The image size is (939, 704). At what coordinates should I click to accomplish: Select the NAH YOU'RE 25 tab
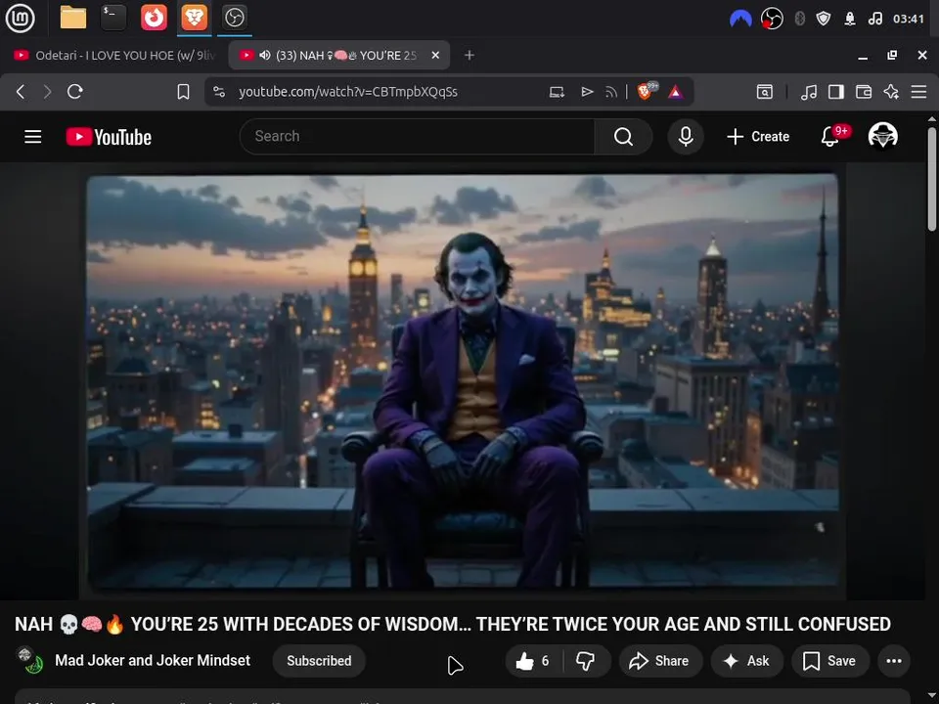point(339,55)
